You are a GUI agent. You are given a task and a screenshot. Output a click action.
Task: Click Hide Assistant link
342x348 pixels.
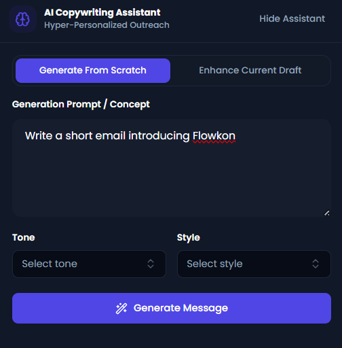point(292,19)
